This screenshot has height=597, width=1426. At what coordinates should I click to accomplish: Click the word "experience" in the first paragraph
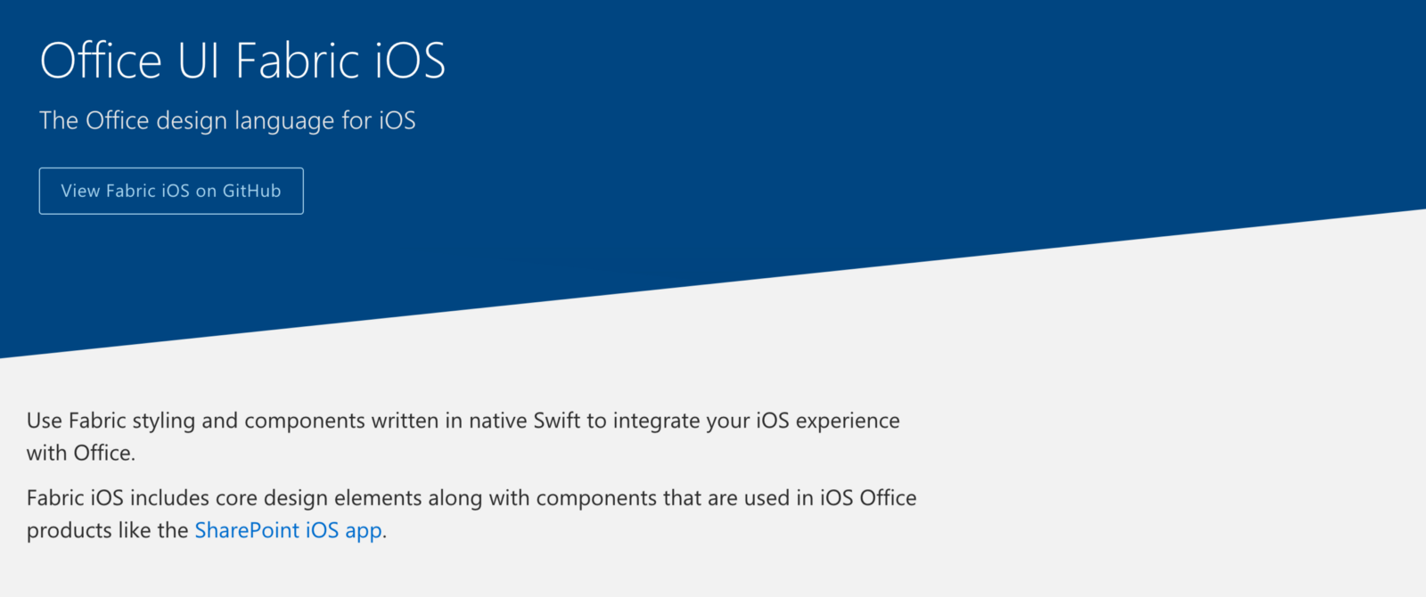click(x=848, y=421)
